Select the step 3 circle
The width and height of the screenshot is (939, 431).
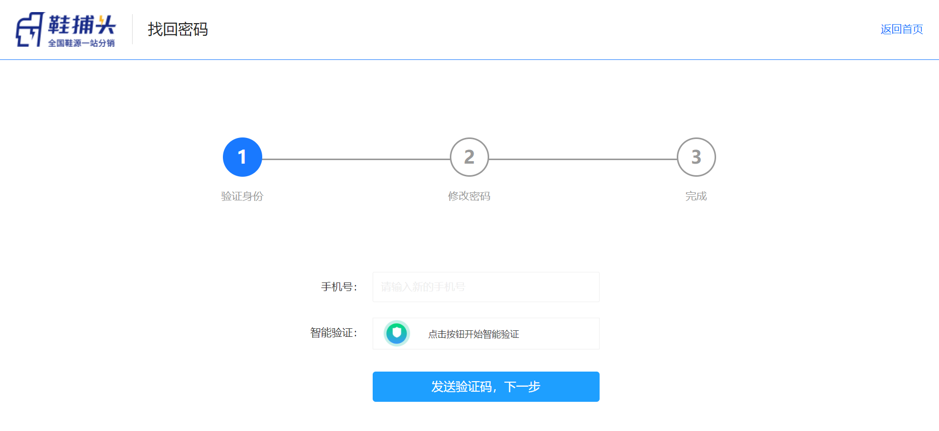tap(696, 157)
